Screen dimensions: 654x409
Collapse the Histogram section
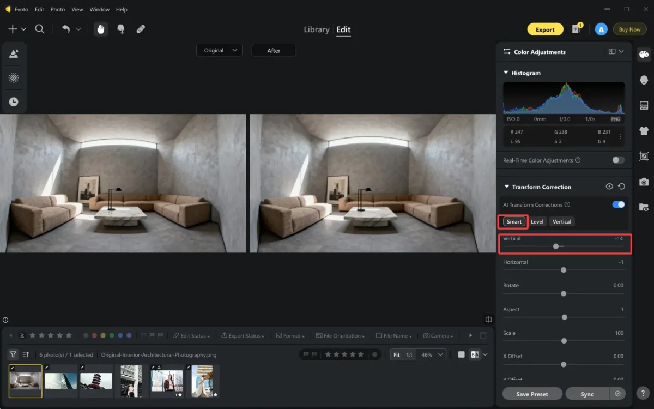pyautogui.click(x=506, y=73)
